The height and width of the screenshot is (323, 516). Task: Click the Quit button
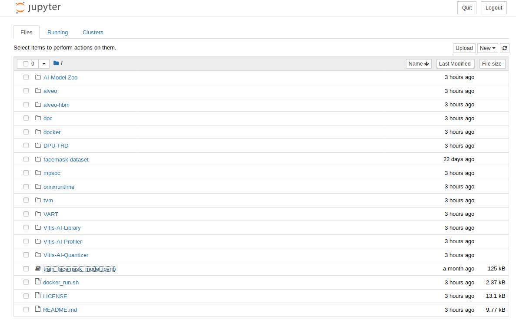466,8
